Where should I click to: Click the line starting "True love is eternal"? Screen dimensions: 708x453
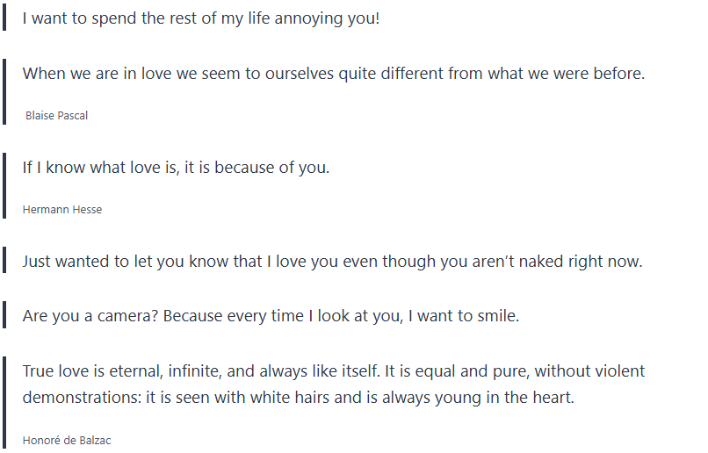tap(333, 370)
